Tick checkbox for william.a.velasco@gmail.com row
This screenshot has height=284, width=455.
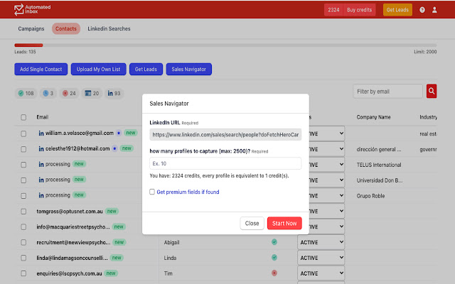(x=23, y=133)
